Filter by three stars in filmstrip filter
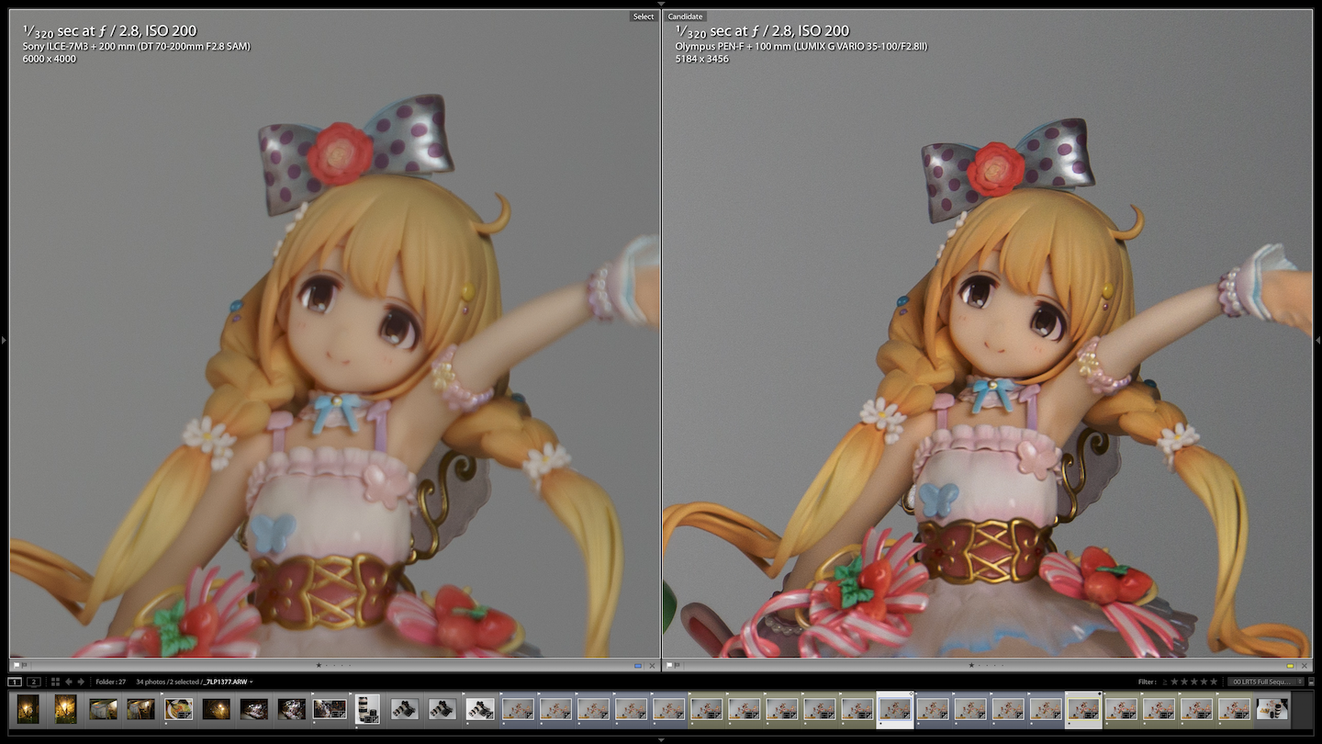Image resolution: width=1322 pixels, height=744 pixels. 1194,682
